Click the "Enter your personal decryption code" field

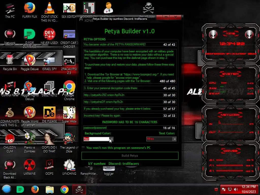pos(130,88)
